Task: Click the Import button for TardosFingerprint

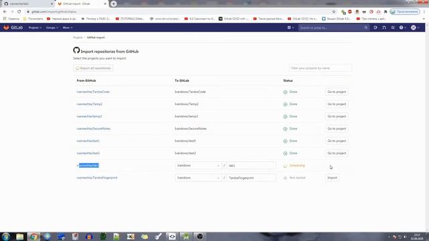Action: [x=332, y=178]
